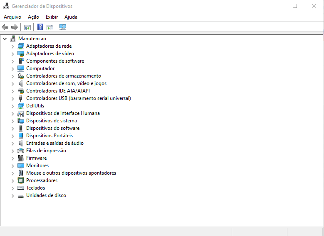Open the Ação menu

pos(33,17)
